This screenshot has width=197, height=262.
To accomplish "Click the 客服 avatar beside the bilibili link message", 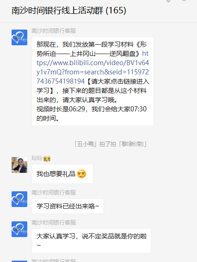I will 19,37.
